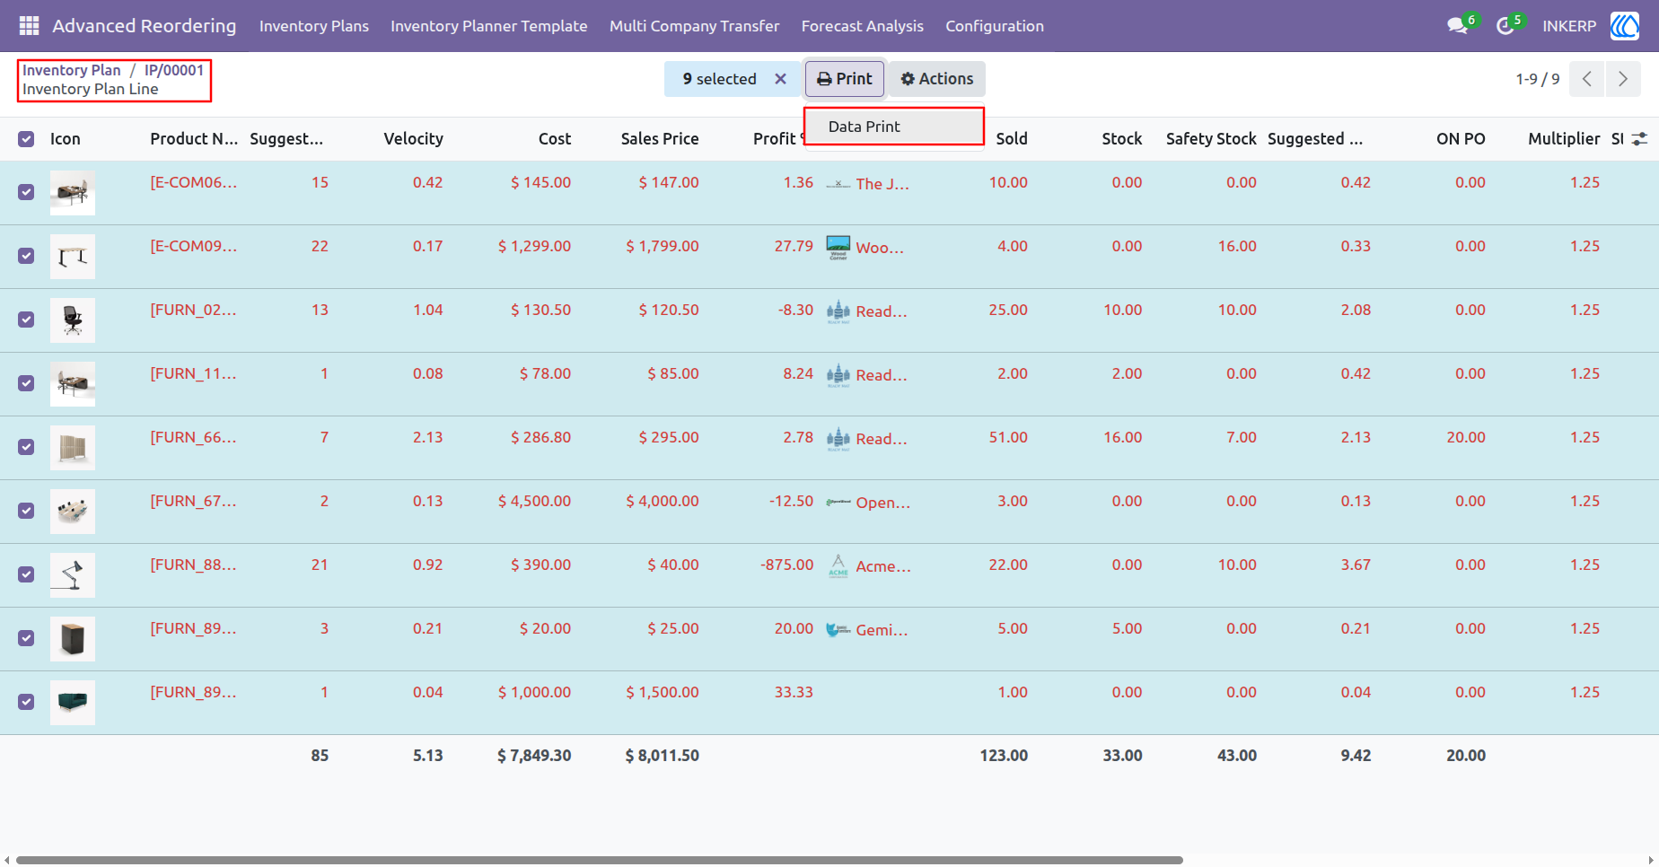Open the messages chat icon

1458,26
